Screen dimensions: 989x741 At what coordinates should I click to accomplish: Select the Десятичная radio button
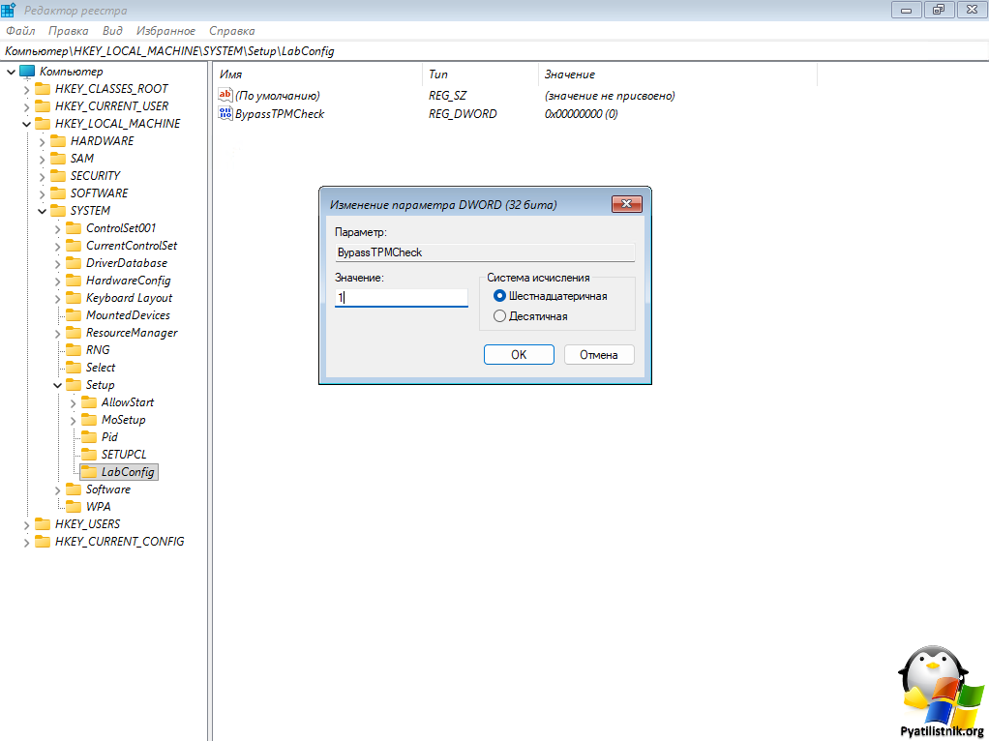pyautogui.click(x=499, y=316)
